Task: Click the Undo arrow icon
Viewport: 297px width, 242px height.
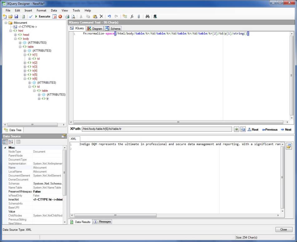Action: (109, 17)
